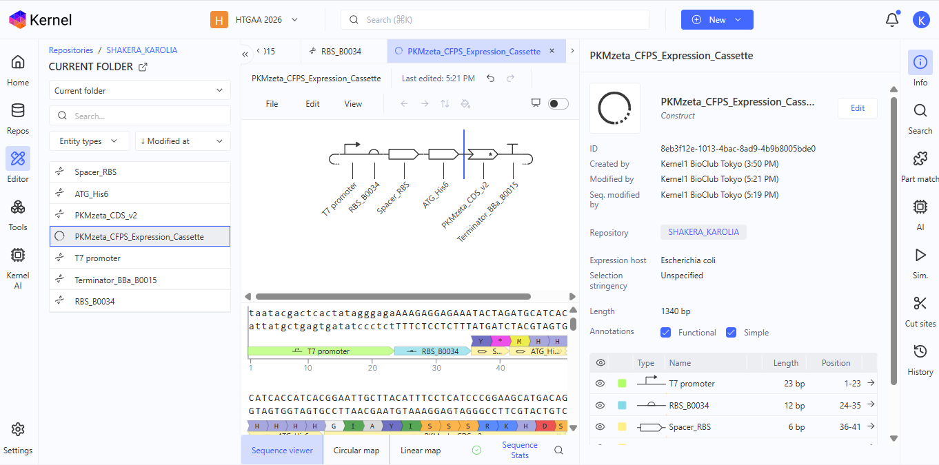Viewport: 939px width, 465px height.
Task: Open Sequence Stats
Action: (520, 450)
